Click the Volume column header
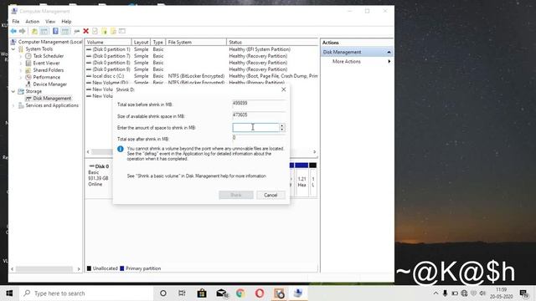Image resolution: width=536 pixels, height=301 pixels. 108,43
